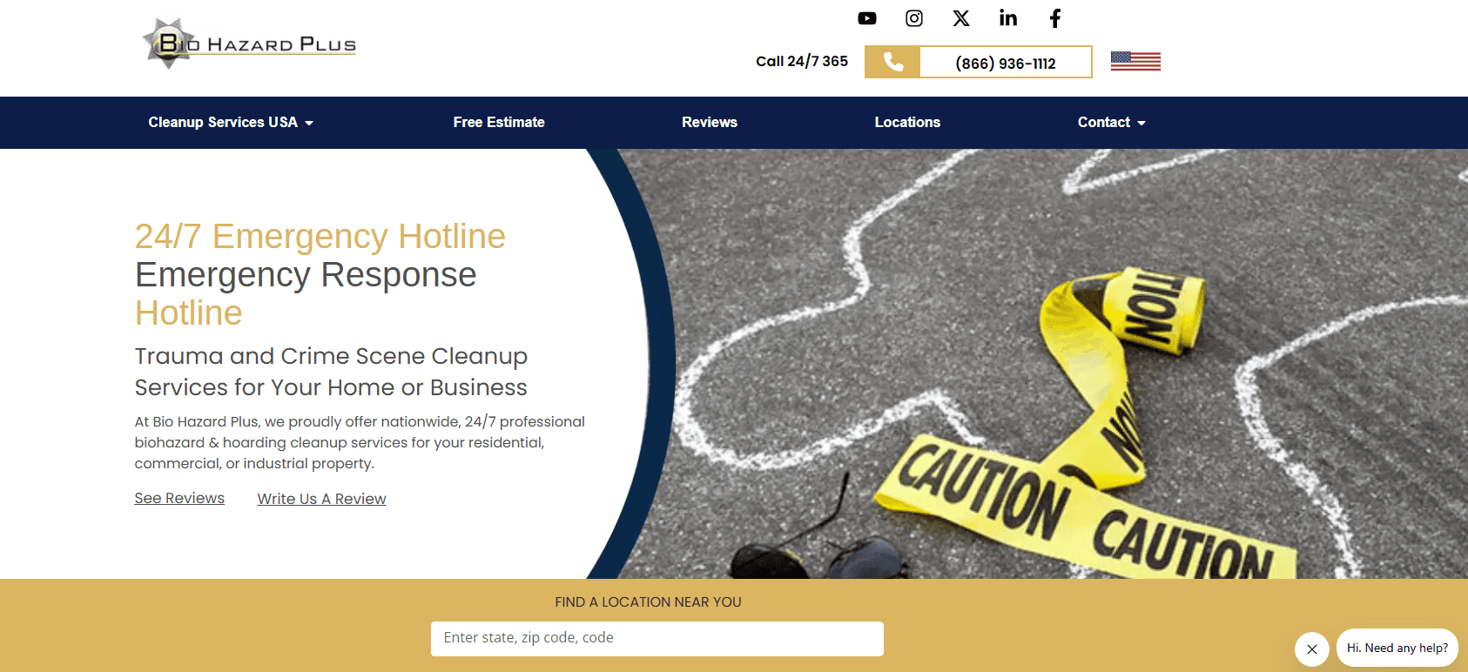Open the YouTube social icon
This screenshot has width=1468, height=672.
867,18
